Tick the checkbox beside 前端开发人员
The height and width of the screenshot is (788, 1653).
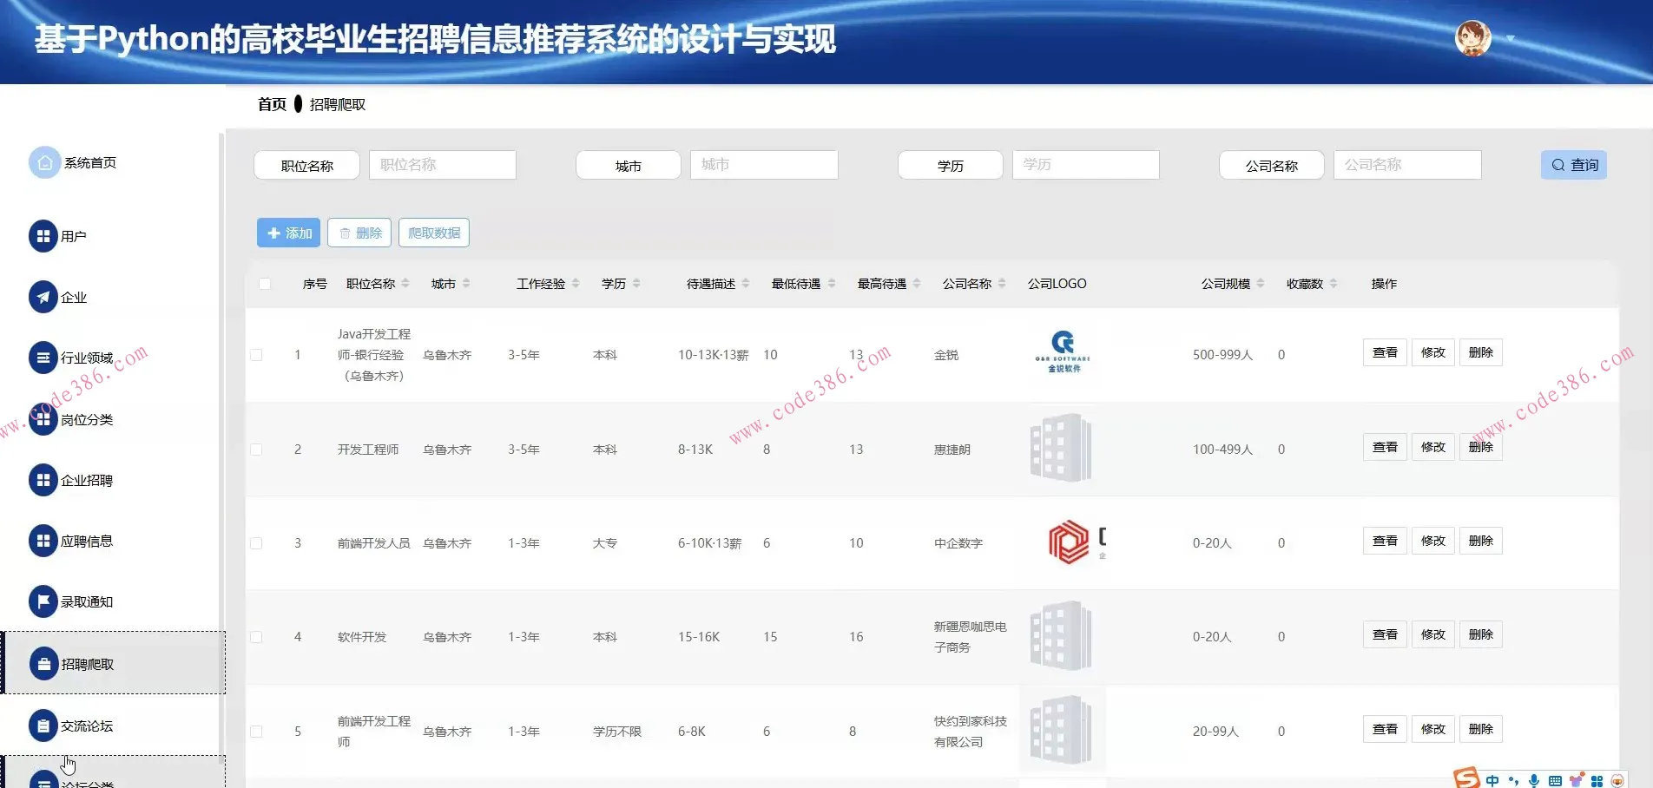point(256,543)
